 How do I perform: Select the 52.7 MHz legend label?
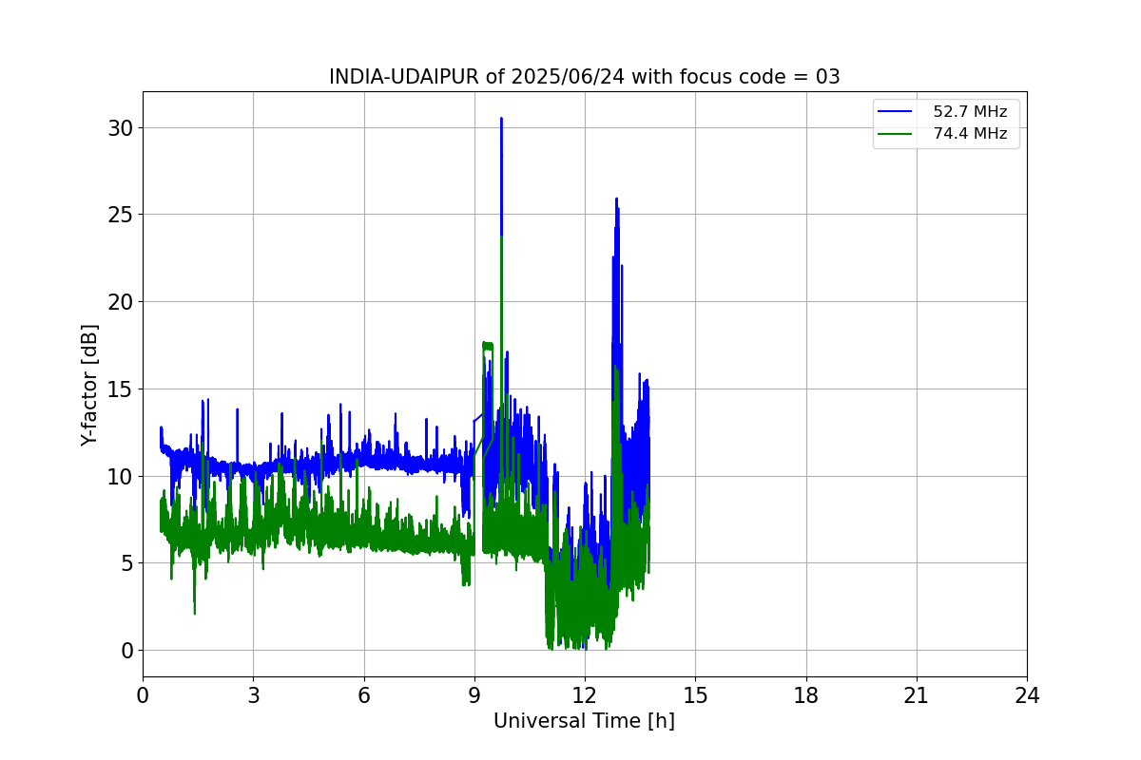click(970, 112)
